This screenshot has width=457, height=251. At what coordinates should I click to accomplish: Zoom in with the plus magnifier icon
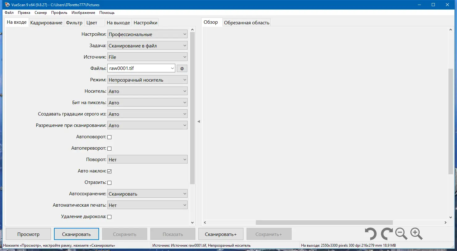pos(416,234)
